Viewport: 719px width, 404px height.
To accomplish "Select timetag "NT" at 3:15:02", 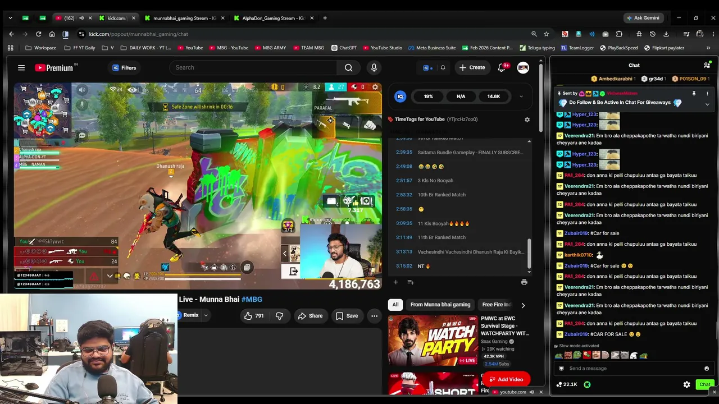I will (424, 266).
